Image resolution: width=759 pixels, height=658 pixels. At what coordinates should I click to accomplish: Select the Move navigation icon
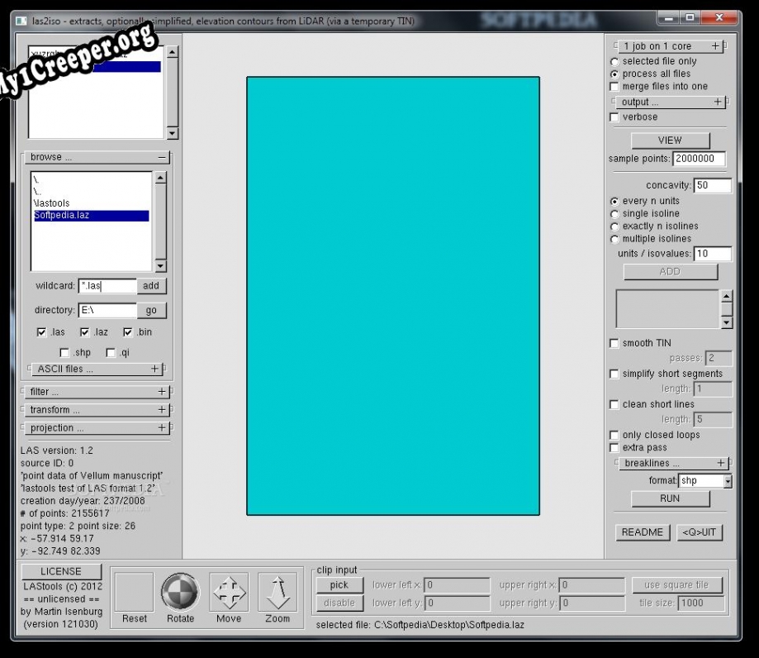(229, 592)
